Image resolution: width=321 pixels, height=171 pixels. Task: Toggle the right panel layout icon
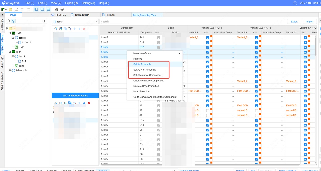(42, 9)
